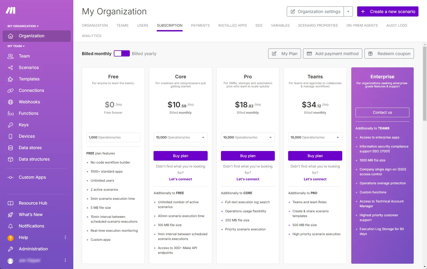
Task: Click Let's connect under Pro plan
Action: click(x=248, y=179)
